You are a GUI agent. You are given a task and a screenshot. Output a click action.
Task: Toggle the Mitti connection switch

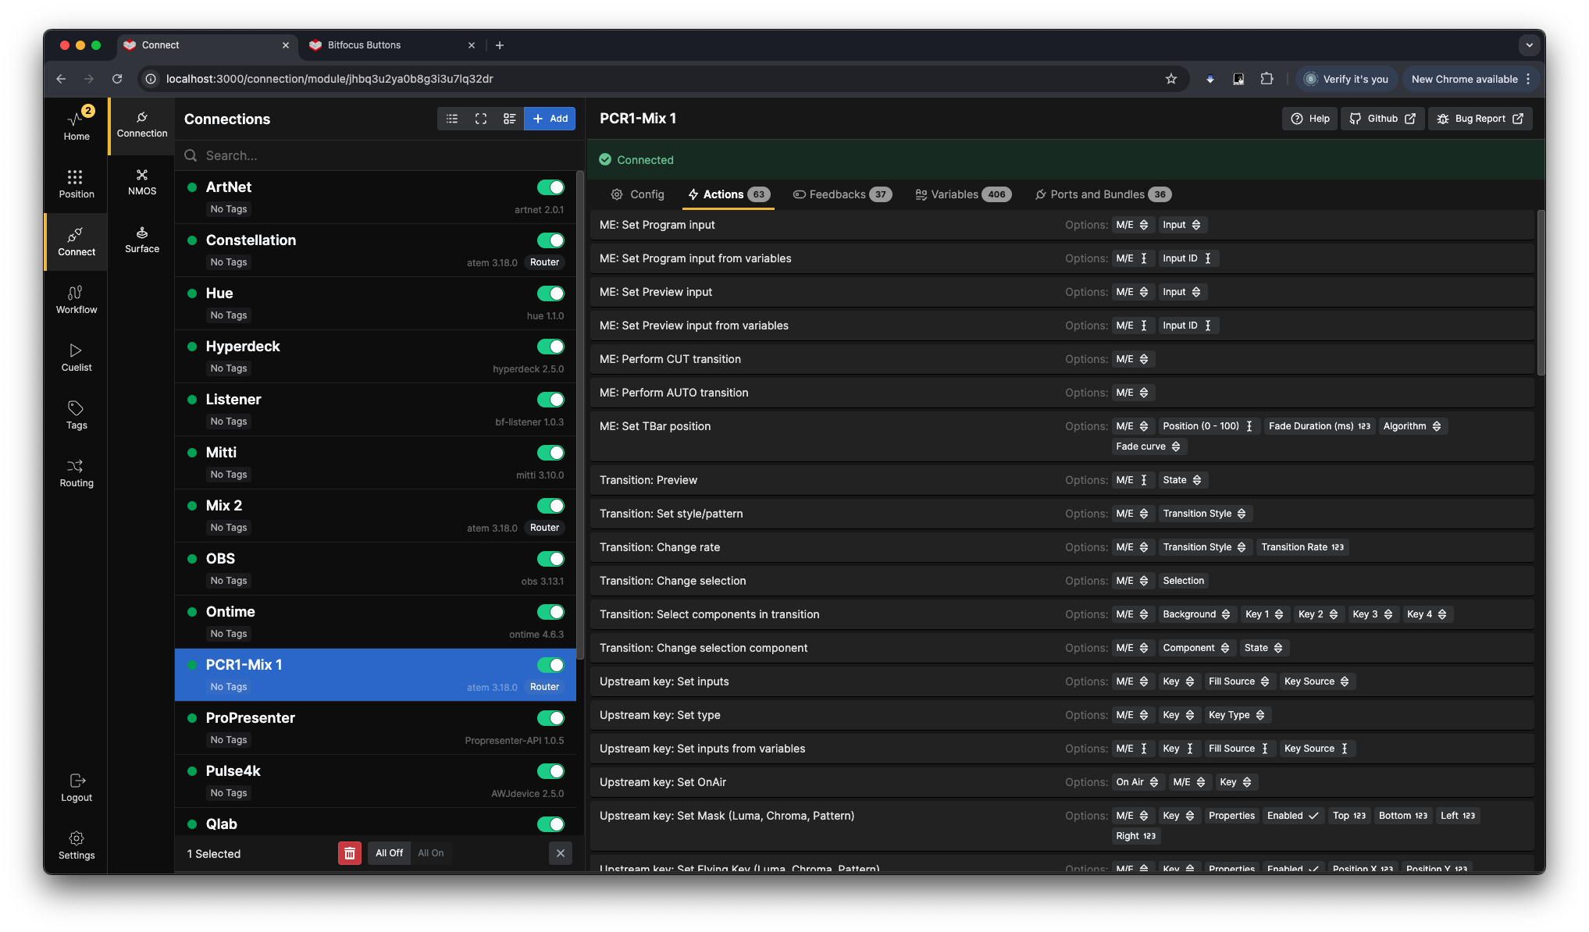550,453
